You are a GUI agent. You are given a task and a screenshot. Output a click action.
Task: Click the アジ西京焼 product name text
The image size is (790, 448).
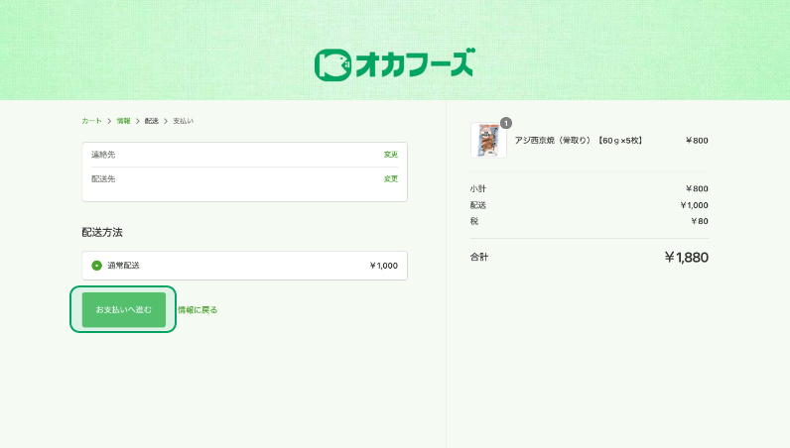579,141
